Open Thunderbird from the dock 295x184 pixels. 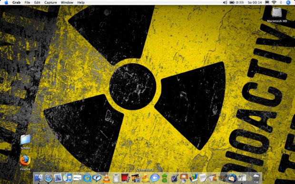pyautogui.click(x=232, y=178)
